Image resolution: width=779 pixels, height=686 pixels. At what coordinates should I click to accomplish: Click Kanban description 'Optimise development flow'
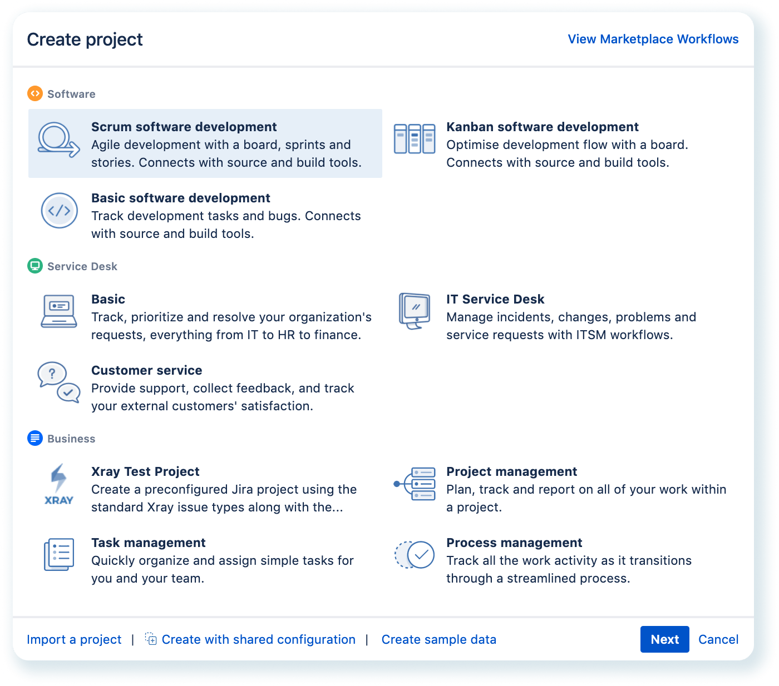point(567,153)
